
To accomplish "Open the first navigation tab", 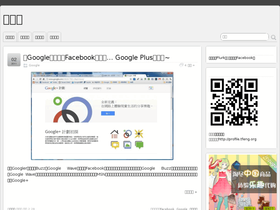I will [10, 37].
